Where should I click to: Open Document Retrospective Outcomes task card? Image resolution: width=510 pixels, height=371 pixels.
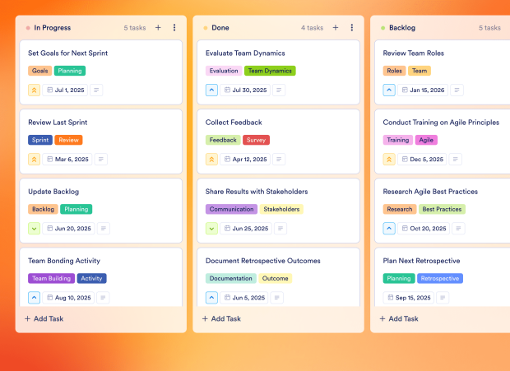[x=263, y=261]
